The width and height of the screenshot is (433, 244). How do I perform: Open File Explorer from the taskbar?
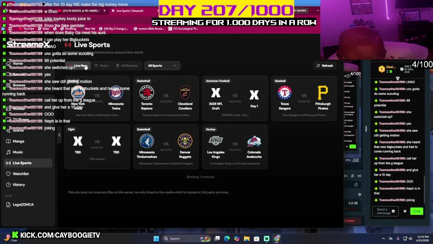(247, 239)
